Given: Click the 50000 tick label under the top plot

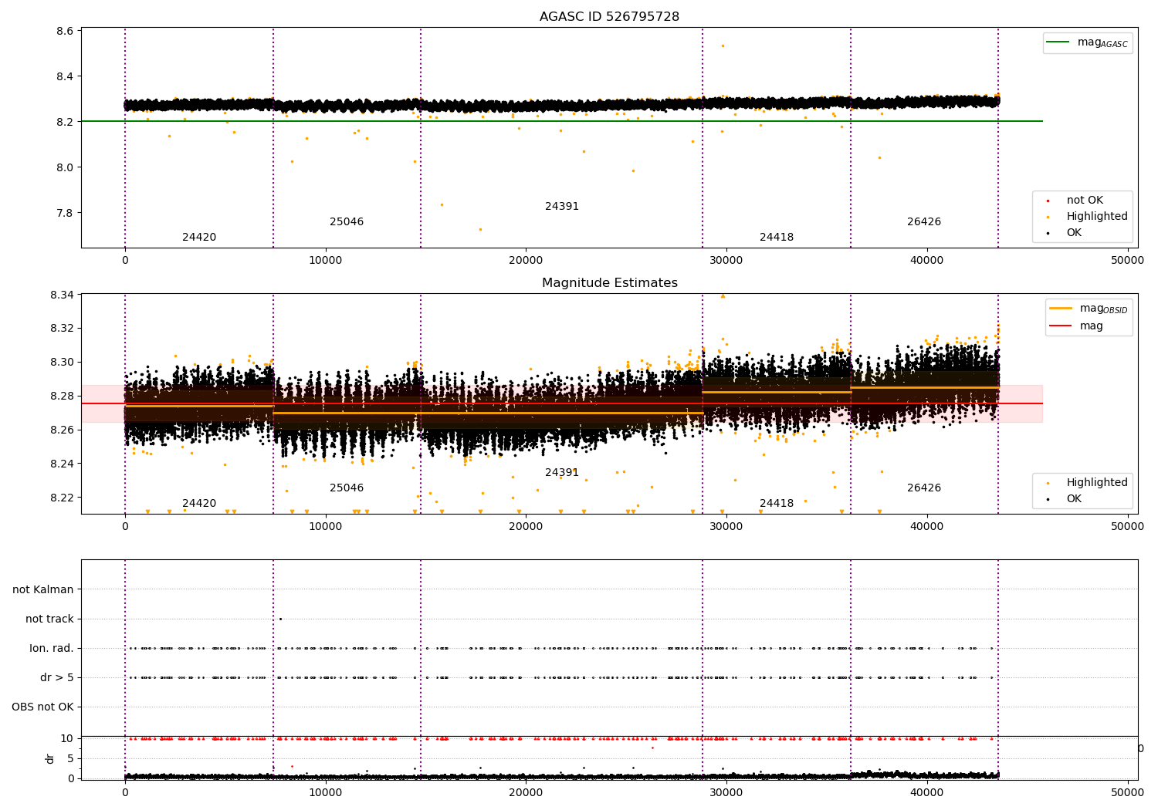Looking at the screenshot, I should [x=1127, y=261].
